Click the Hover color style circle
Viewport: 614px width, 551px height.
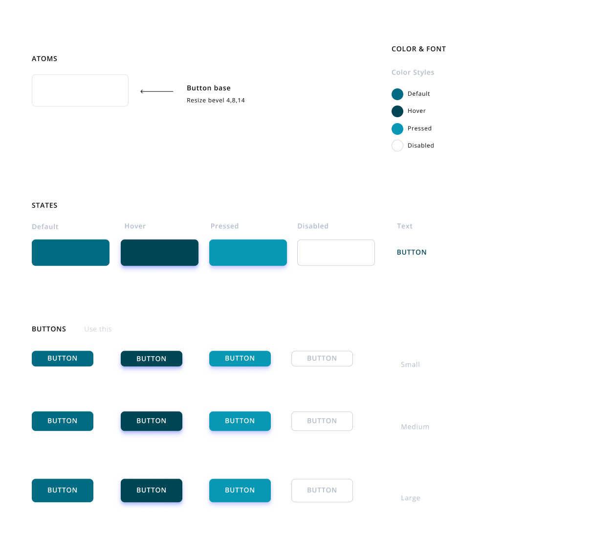pos(397,111)
